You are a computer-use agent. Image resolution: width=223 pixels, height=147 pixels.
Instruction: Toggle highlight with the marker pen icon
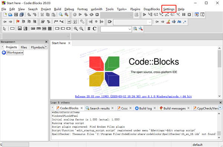(168, 22)
